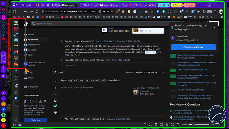Downvote the answer by dalanicolai
This screenshot has width=229, height=129.
[55, 95]
